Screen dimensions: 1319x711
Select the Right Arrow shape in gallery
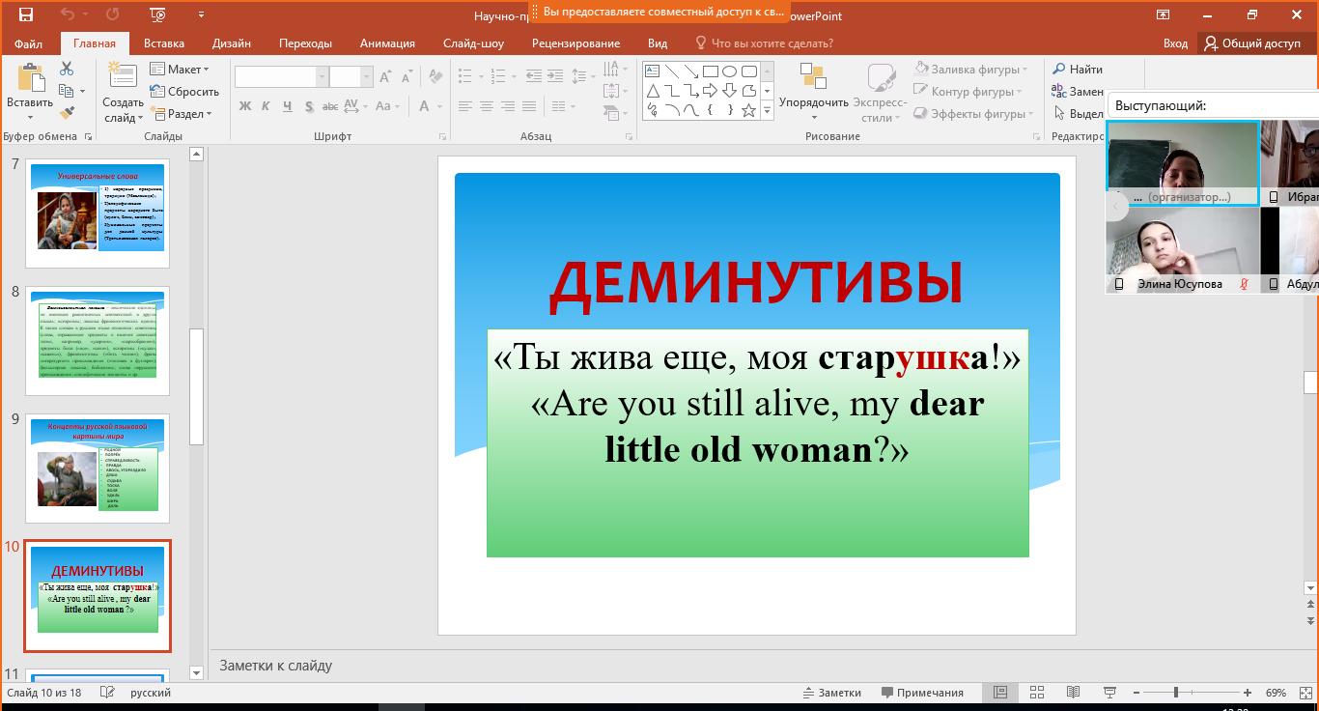[x=710, y=91]
